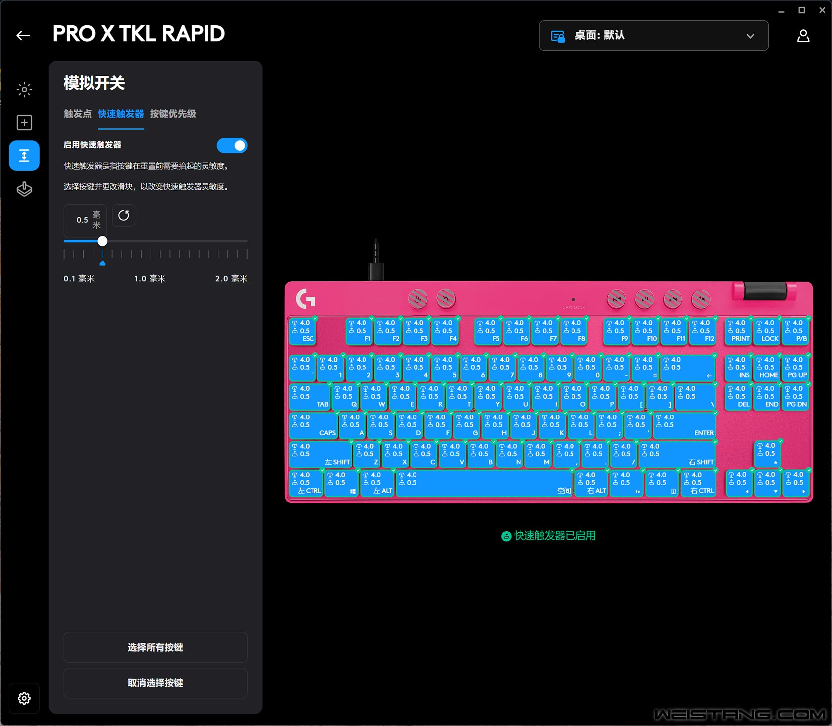
Task: Reset rapid trigger value with circular arrow
Action: click(124, 215)
